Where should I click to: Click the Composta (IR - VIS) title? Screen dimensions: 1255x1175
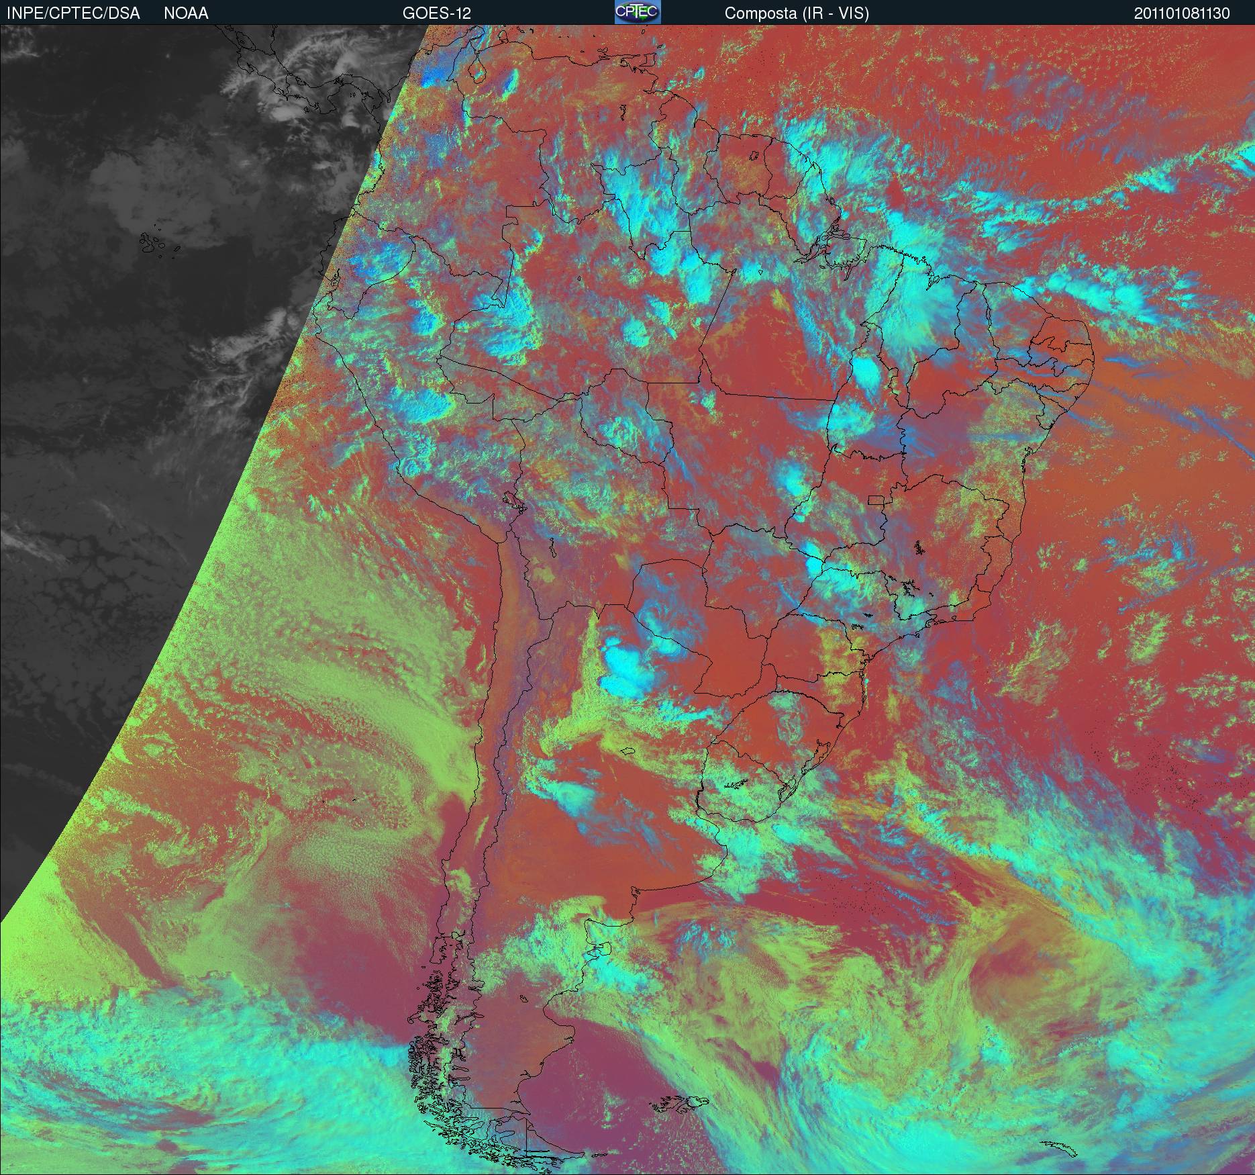point(797,13)
